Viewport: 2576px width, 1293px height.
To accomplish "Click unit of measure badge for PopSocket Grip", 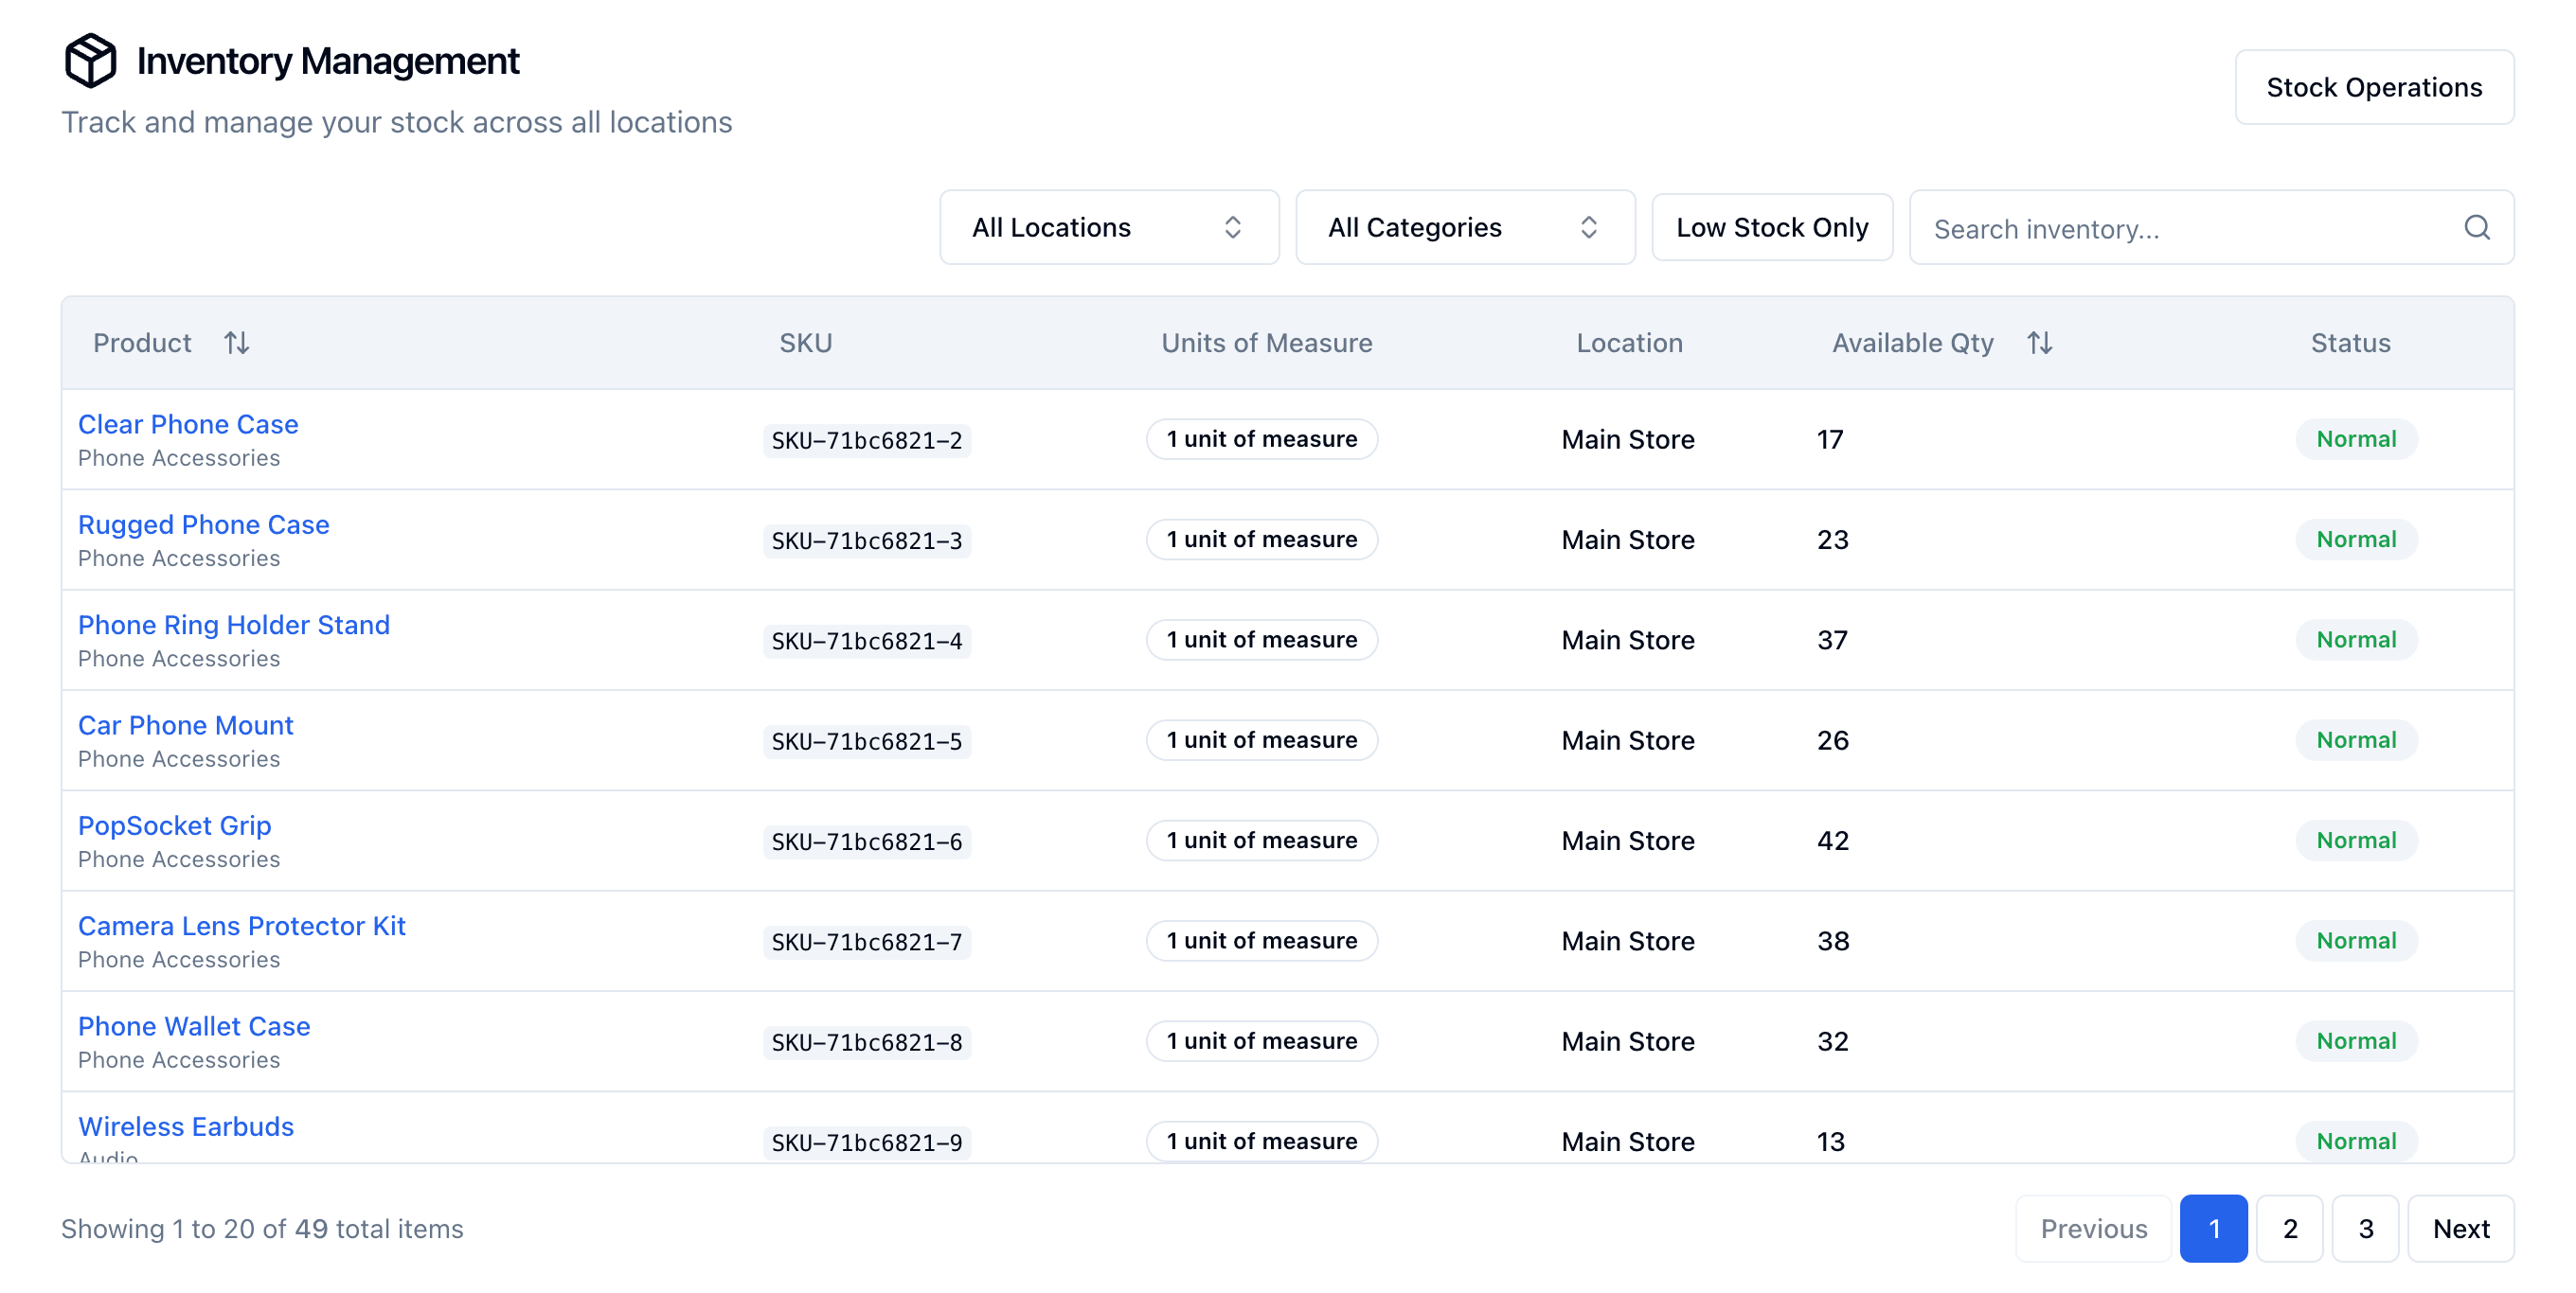I will tap(1262, 841).
